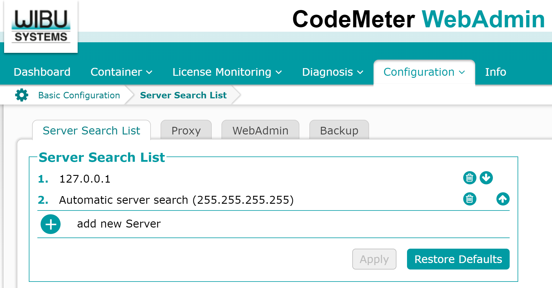Move 127.0.0.1 down in the list
This screenshot has height=288, width=552.
(x=486, y=178)
